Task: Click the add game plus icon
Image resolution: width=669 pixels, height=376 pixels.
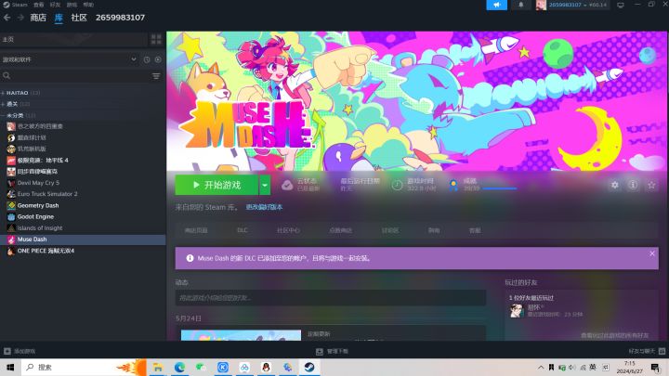Action: pyautogui.click(x=7, y=351)
